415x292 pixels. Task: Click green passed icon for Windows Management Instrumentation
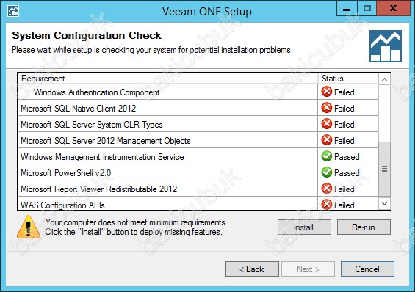327,156
